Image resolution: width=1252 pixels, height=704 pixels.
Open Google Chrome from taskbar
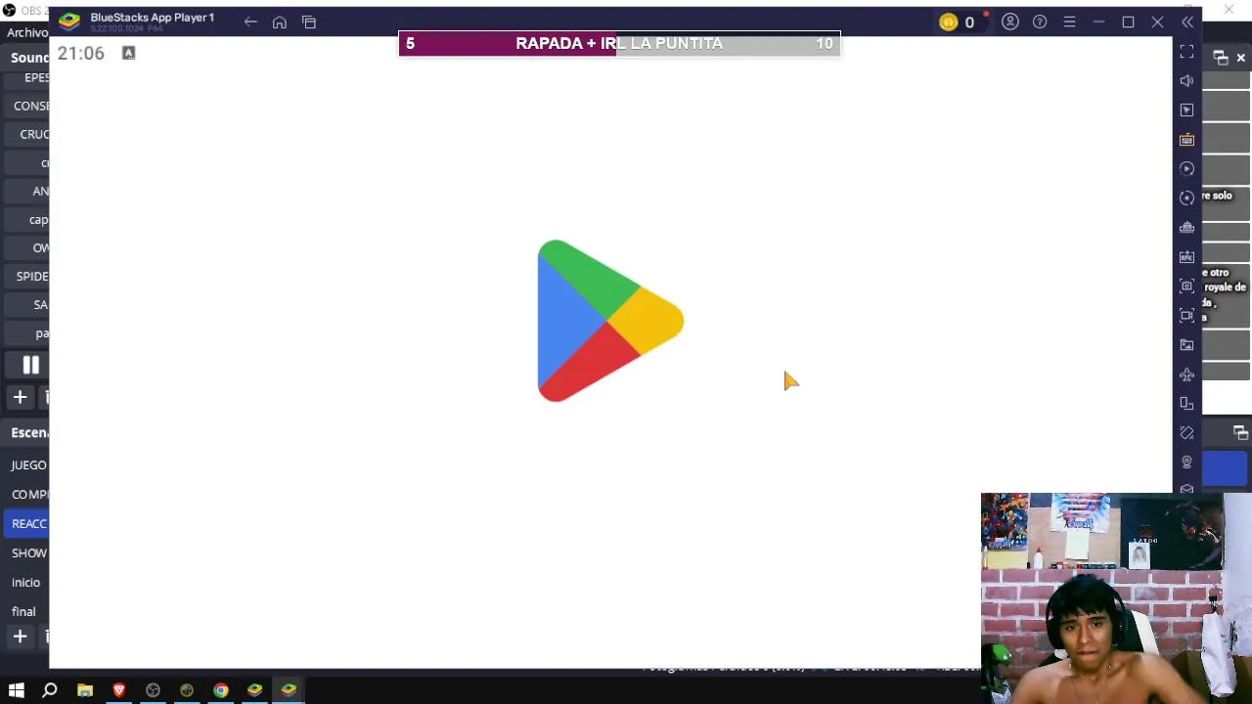point(221,690)
